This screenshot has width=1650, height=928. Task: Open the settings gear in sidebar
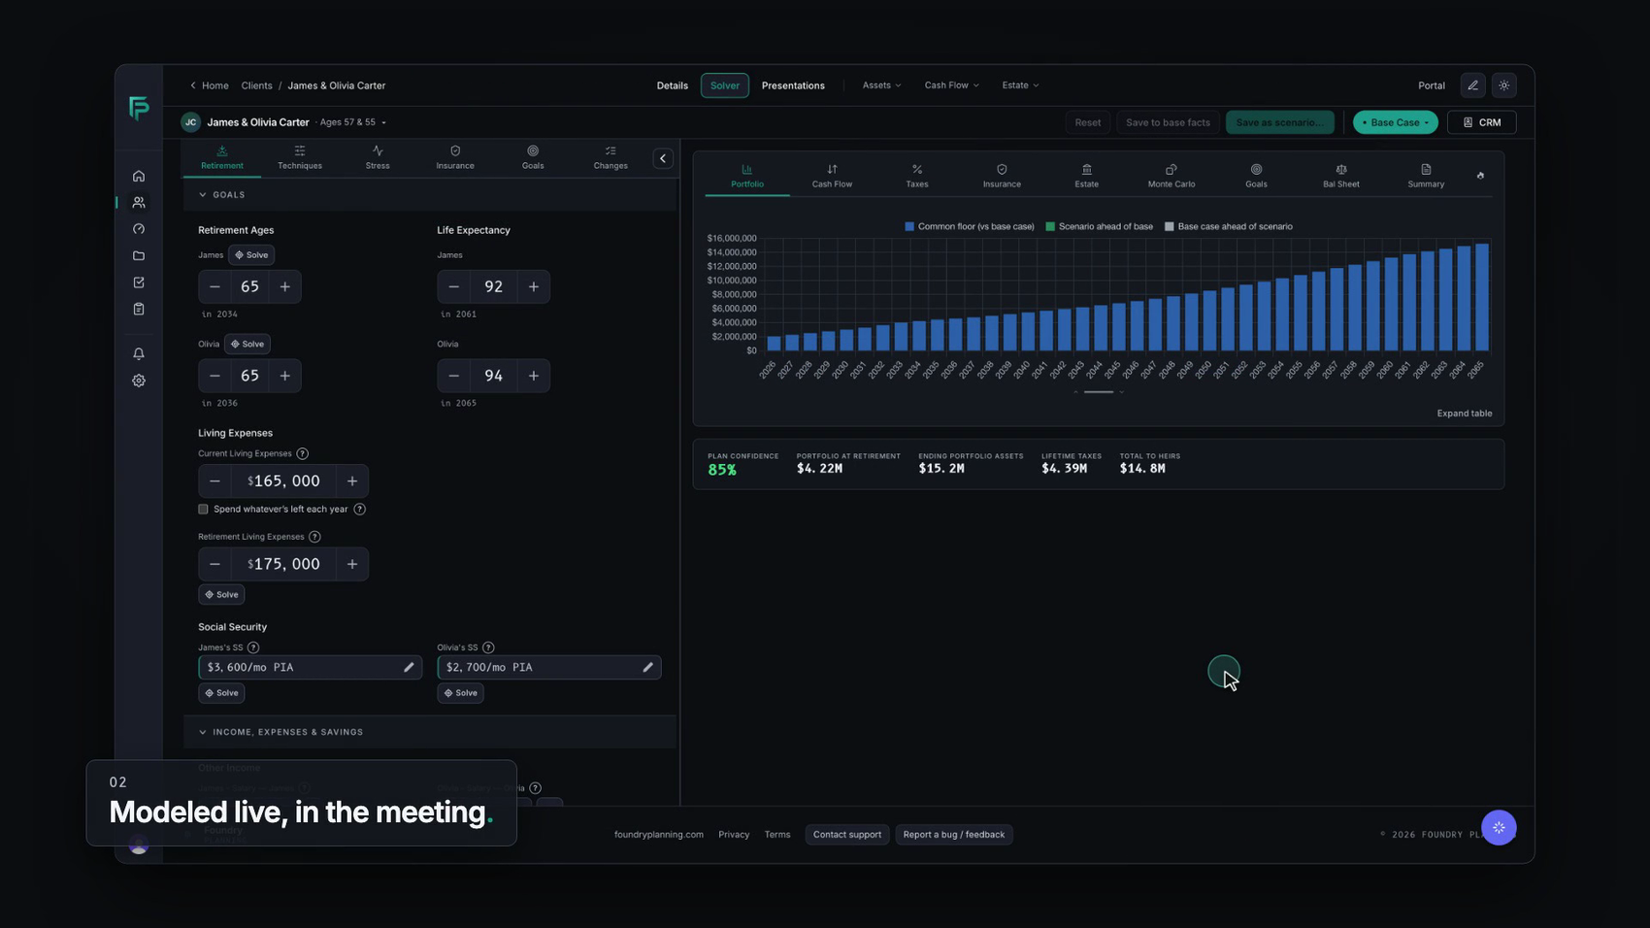pyautogui.click(x=139, y=381)
